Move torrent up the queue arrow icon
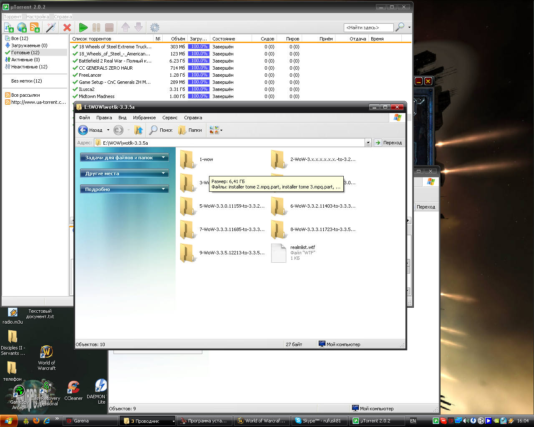Viewport: 534px width, 427px height. click(x=126, y=28)
